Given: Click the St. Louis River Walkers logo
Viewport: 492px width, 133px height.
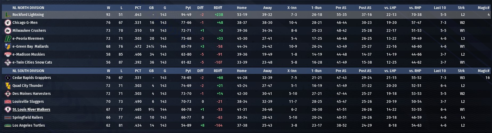Looking at the screenshot, I should (x=8, y=110).
